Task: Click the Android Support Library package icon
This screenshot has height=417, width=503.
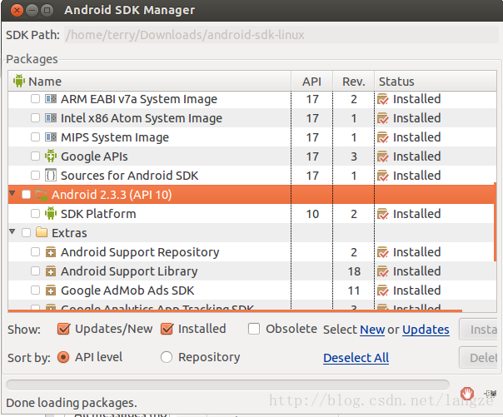Action: pos(51,271)
